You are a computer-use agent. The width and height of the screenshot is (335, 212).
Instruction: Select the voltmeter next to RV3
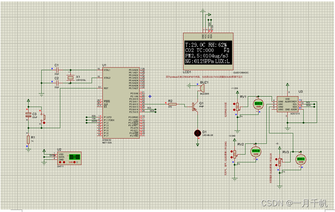301,160
